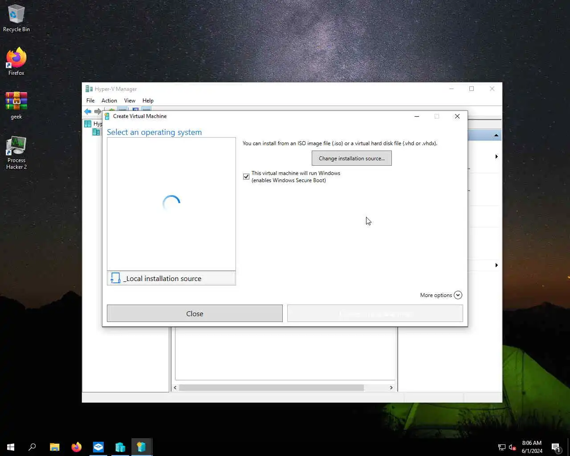This screenshot has height=456, width=570.
Task: Expand the upper Actions pane submenu arrow
Action: 497,157
